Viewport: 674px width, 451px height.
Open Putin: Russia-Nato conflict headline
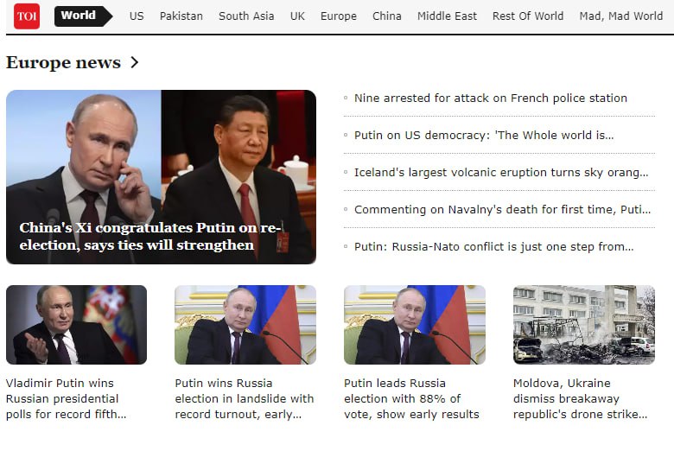494,247
